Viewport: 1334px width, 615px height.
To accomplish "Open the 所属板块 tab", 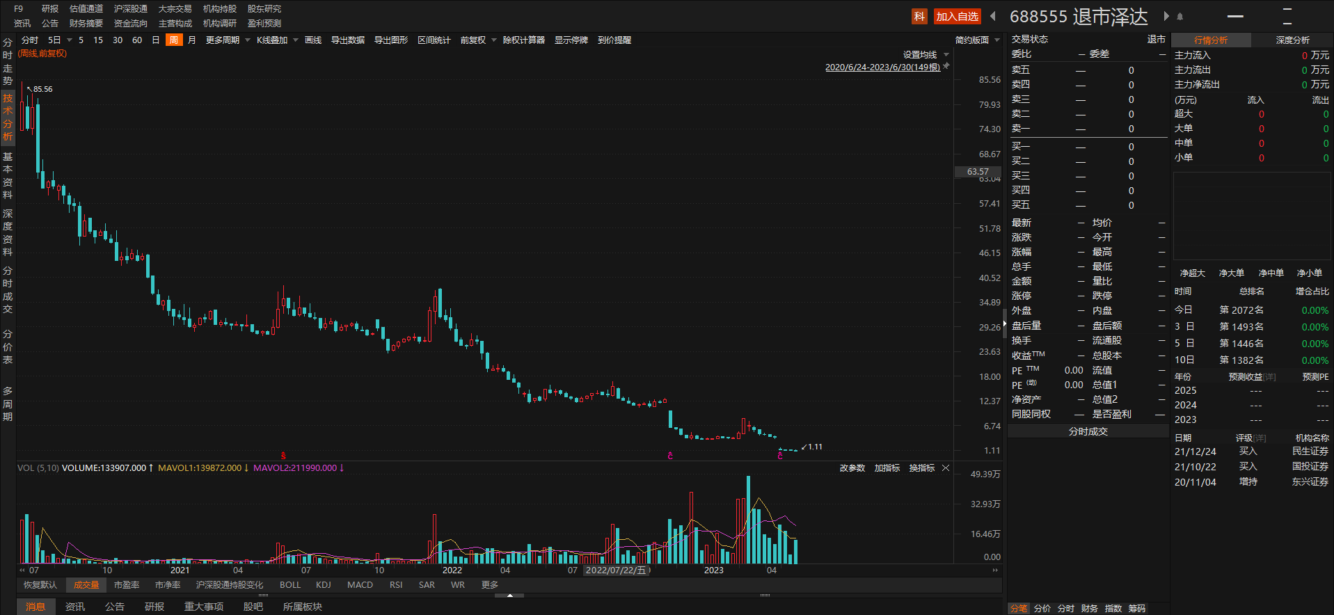I will pyautogui.click(x=303, y=607).
